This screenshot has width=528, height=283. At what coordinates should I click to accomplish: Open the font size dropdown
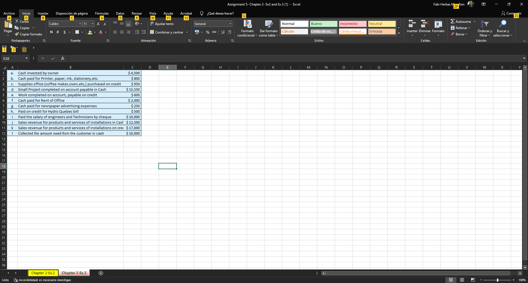pyautogui.click(x=93, y=24)
